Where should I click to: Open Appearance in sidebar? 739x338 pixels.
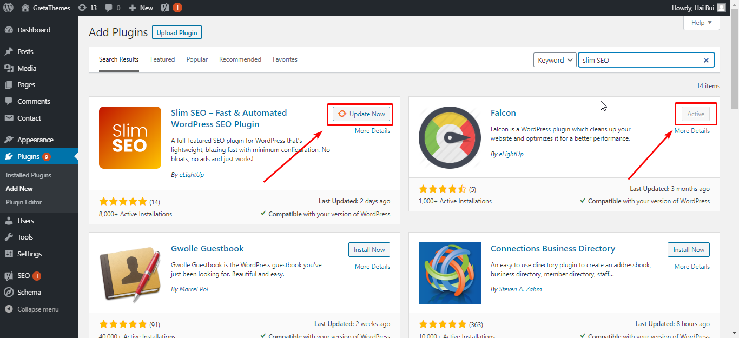click(39, 140)
